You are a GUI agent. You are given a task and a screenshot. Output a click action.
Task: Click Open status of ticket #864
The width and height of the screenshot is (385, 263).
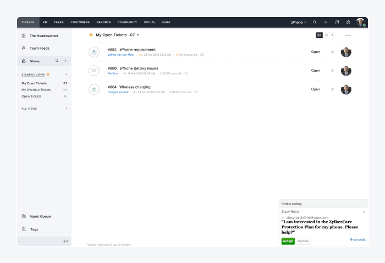click(x=315, y=89)
